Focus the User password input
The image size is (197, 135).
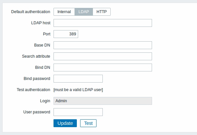pyautogui.click(x=78, y=112)
